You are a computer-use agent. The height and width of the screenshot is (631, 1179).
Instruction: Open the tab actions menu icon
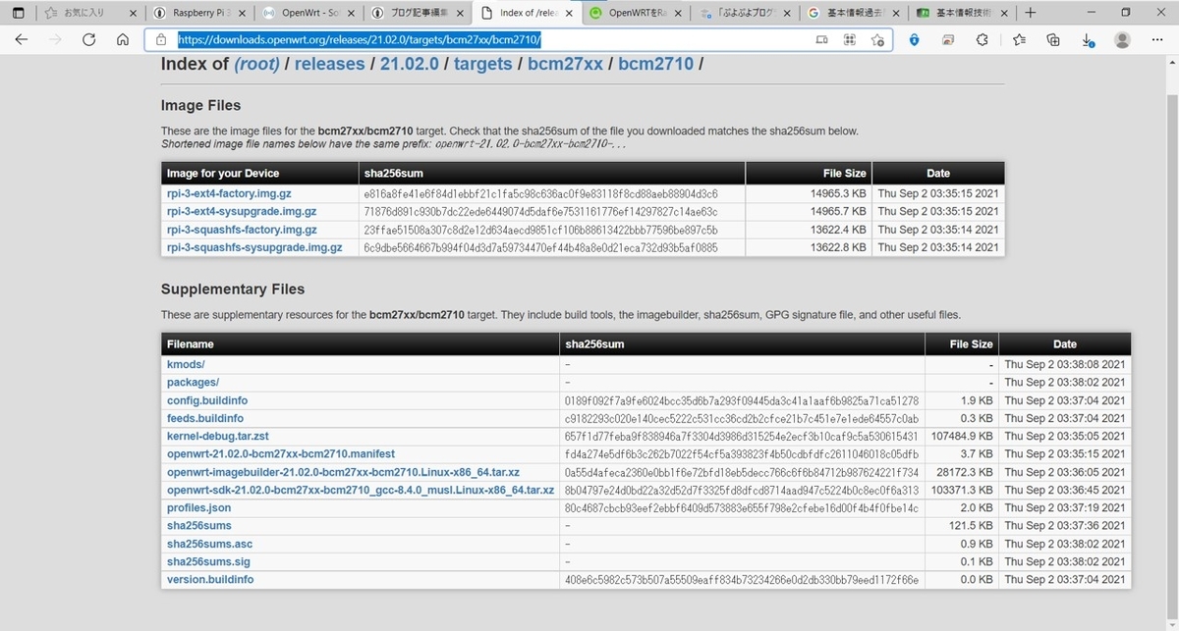(21, 13)
